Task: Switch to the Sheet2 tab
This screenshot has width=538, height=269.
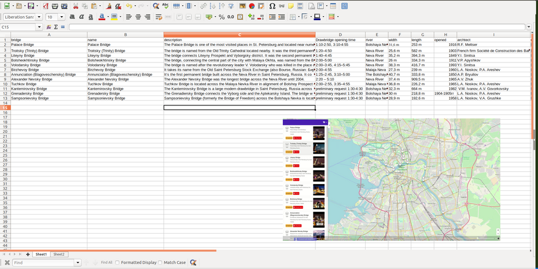Action: (x=58, y=255)
